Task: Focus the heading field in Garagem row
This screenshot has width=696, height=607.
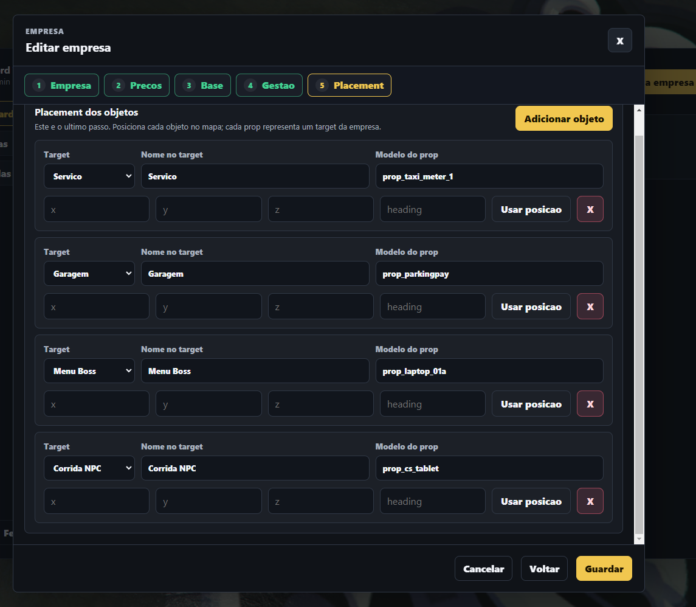Action: pos(433,307)
